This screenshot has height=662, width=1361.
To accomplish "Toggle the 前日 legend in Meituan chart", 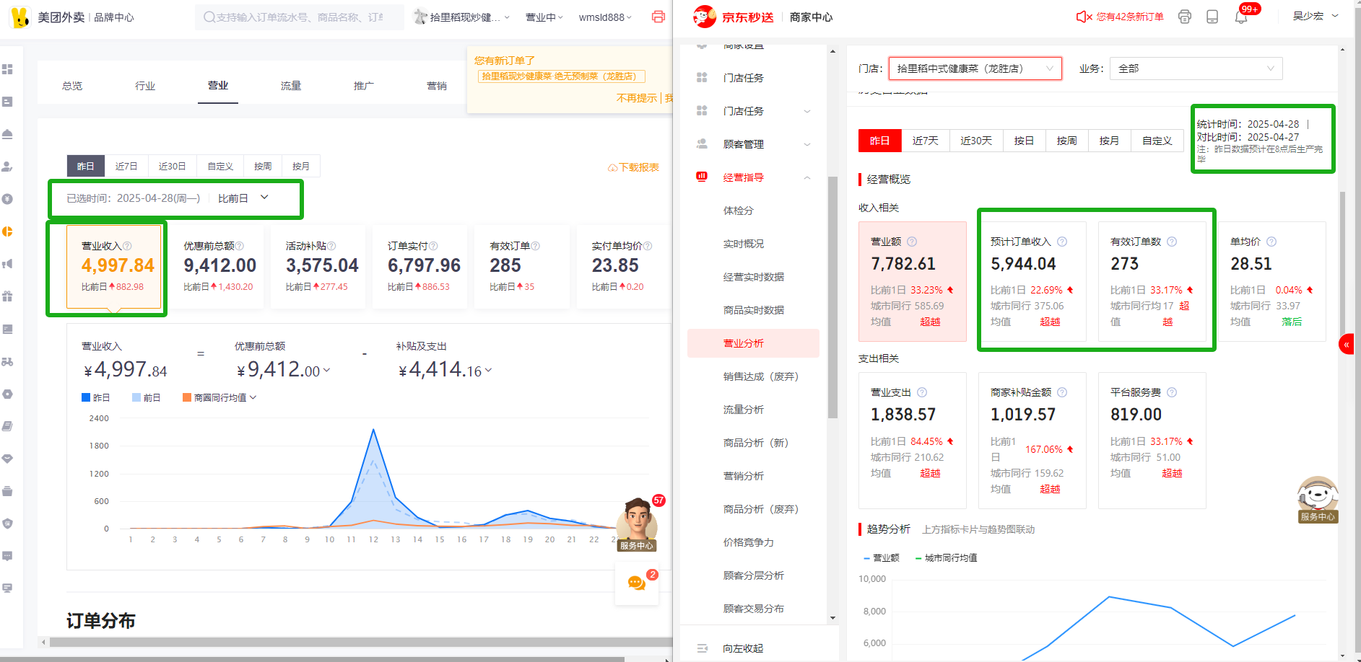I will click(x=146, y=397).
